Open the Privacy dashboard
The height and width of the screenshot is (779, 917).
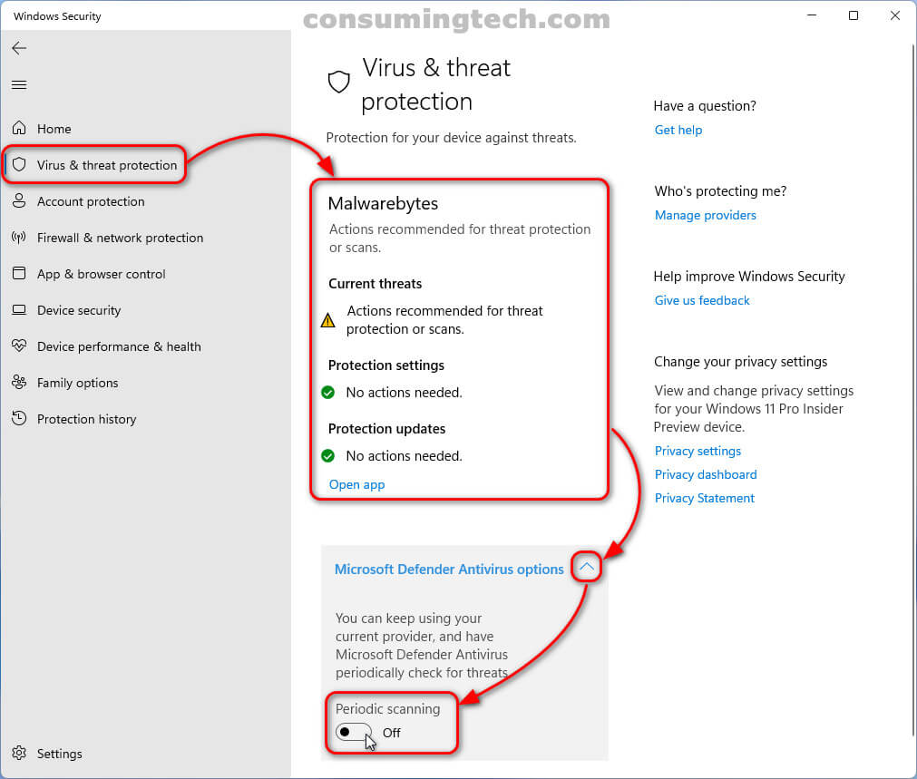[x=705, y=474]
